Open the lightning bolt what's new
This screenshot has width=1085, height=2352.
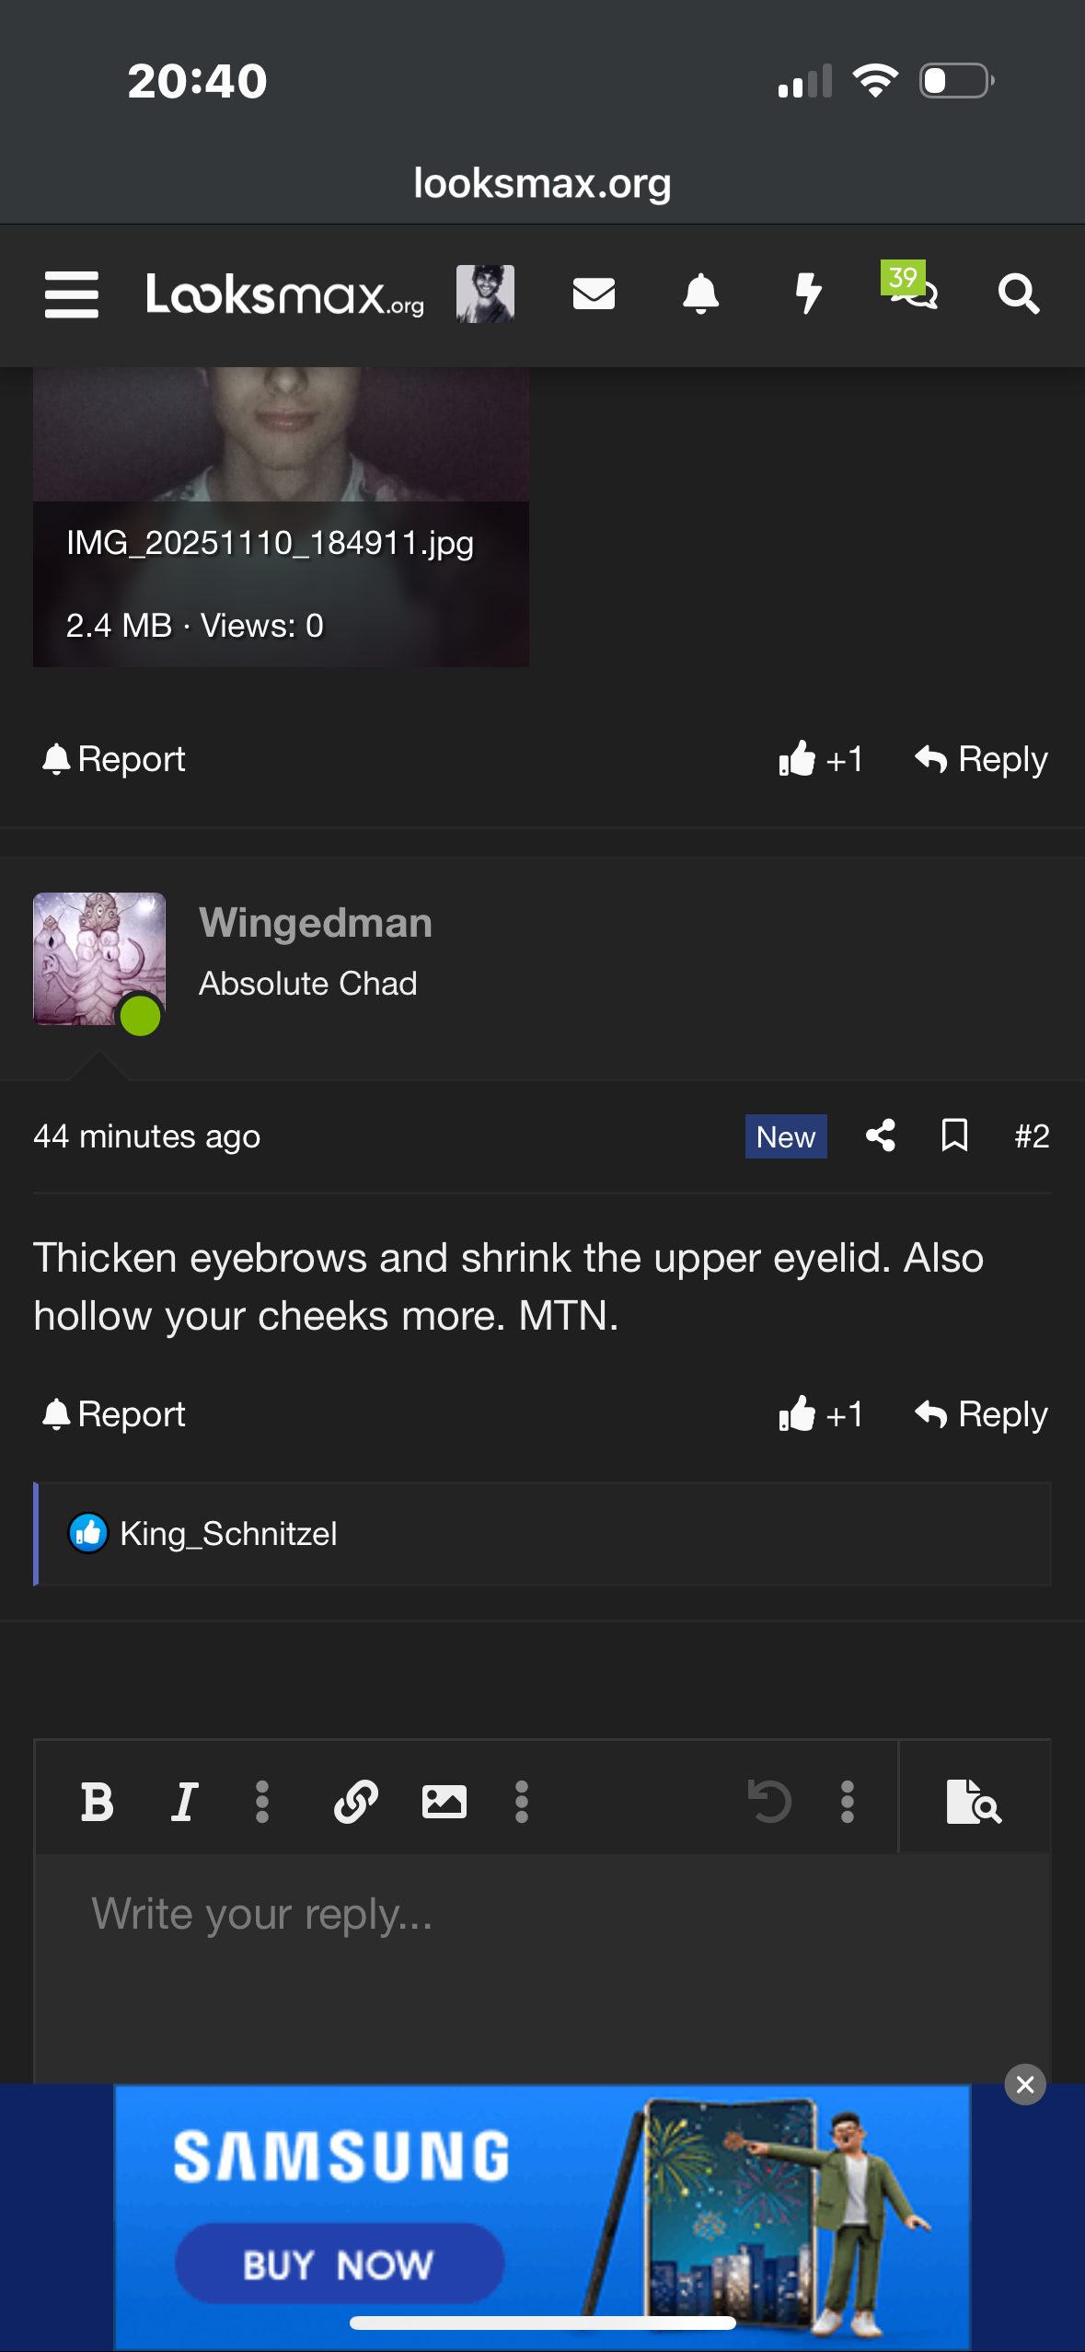point(808,294)
